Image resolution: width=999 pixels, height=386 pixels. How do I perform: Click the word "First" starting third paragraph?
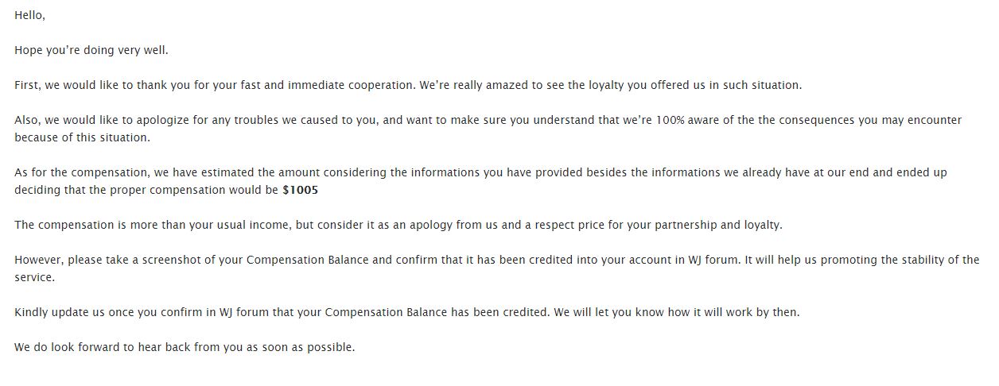click(x=28, y=85)
